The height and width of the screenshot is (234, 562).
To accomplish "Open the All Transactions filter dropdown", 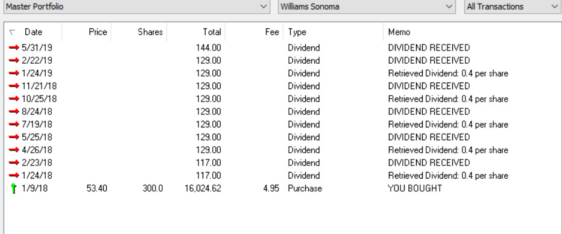I will coord(512,7).
